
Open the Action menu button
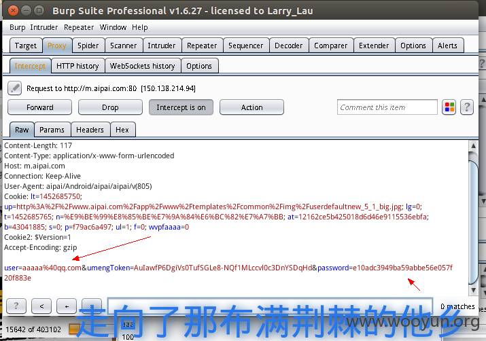point(251,107)
